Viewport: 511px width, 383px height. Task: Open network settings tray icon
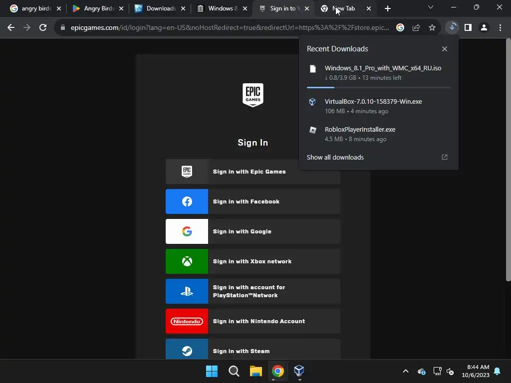437,371
